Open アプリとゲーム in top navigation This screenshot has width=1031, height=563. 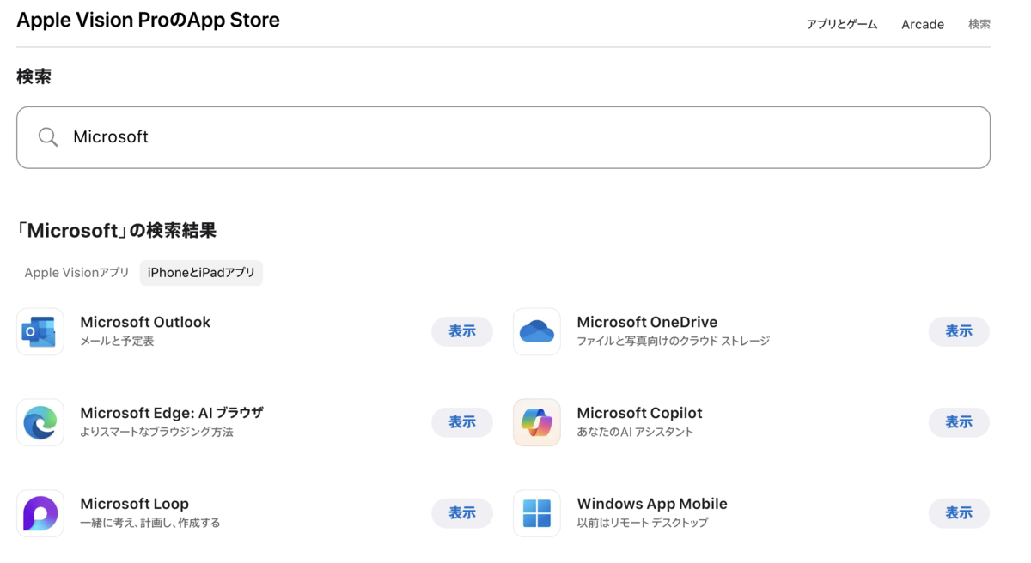(x=842, y=25)
